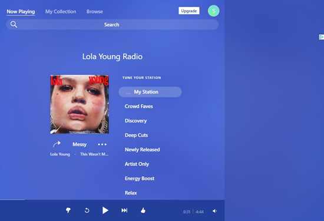Click the search magnifier icon
The width and height of the screenshot is (324, 221).
(14, 24)
